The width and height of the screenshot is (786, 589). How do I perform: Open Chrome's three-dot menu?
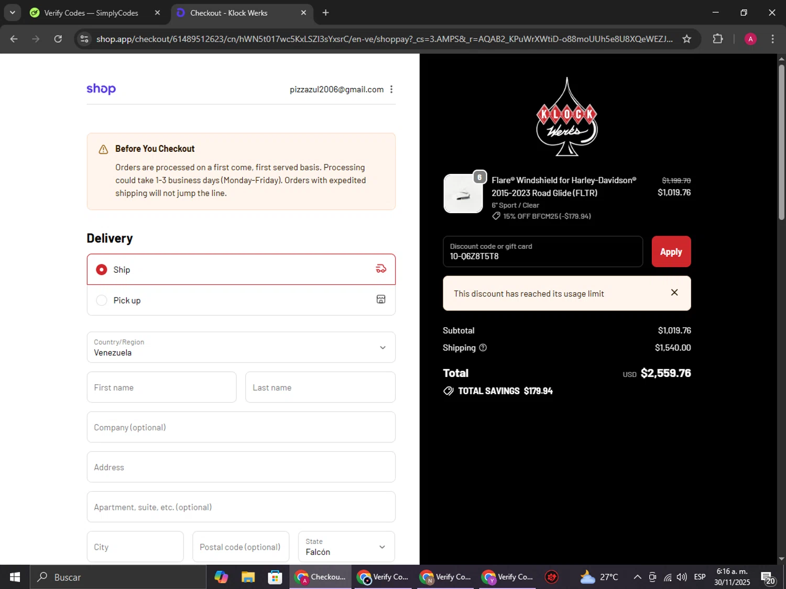pos(772,39)
